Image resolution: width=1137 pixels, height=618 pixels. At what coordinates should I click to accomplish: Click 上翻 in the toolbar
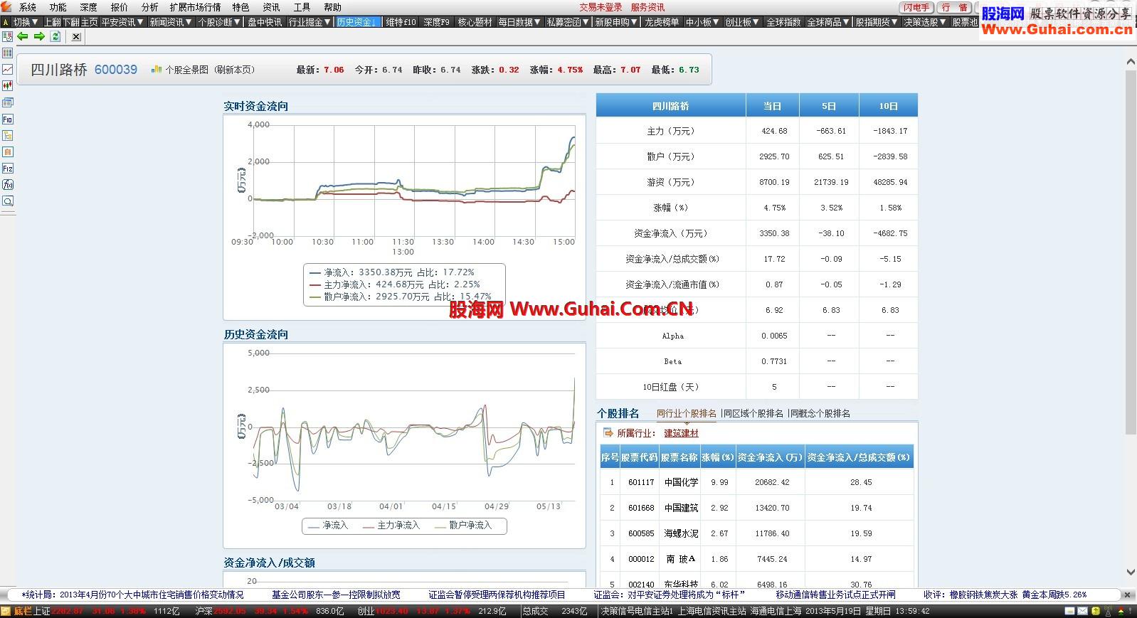tap(53, 22)
